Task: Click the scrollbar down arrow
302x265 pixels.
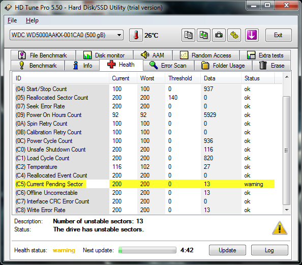Action: pyautogui.click(x=287, y=210)
